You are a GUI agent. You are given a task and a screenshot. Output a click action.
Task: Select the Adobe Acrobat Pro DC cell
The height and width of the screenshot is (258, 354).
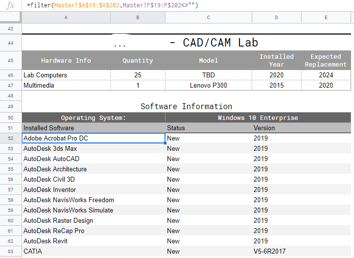(94, 138)
